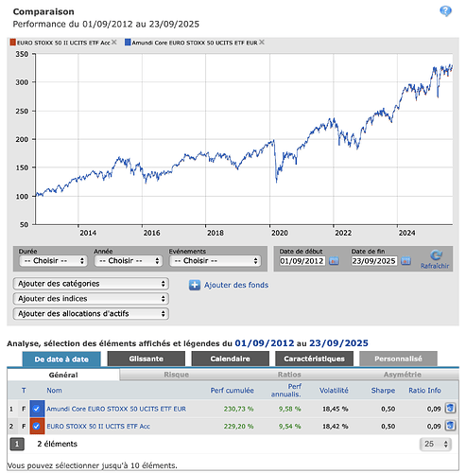The width and height of the screenshot is (466, 473).
Task: Click the 2 éléments count text
Action: click(58, 444)
